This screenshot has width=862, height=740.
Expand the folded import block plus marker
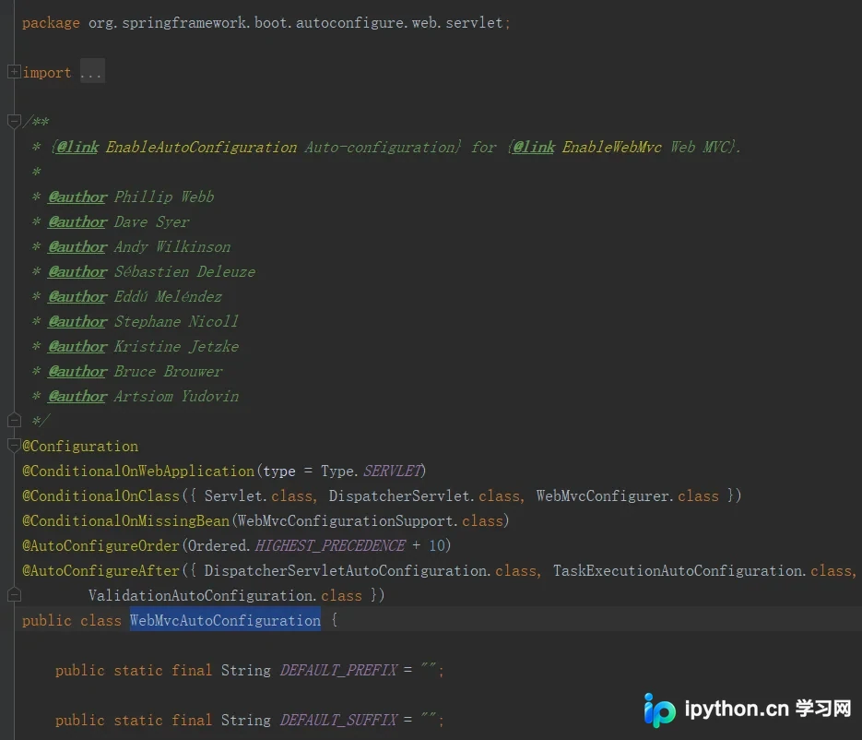pos(14,72)
